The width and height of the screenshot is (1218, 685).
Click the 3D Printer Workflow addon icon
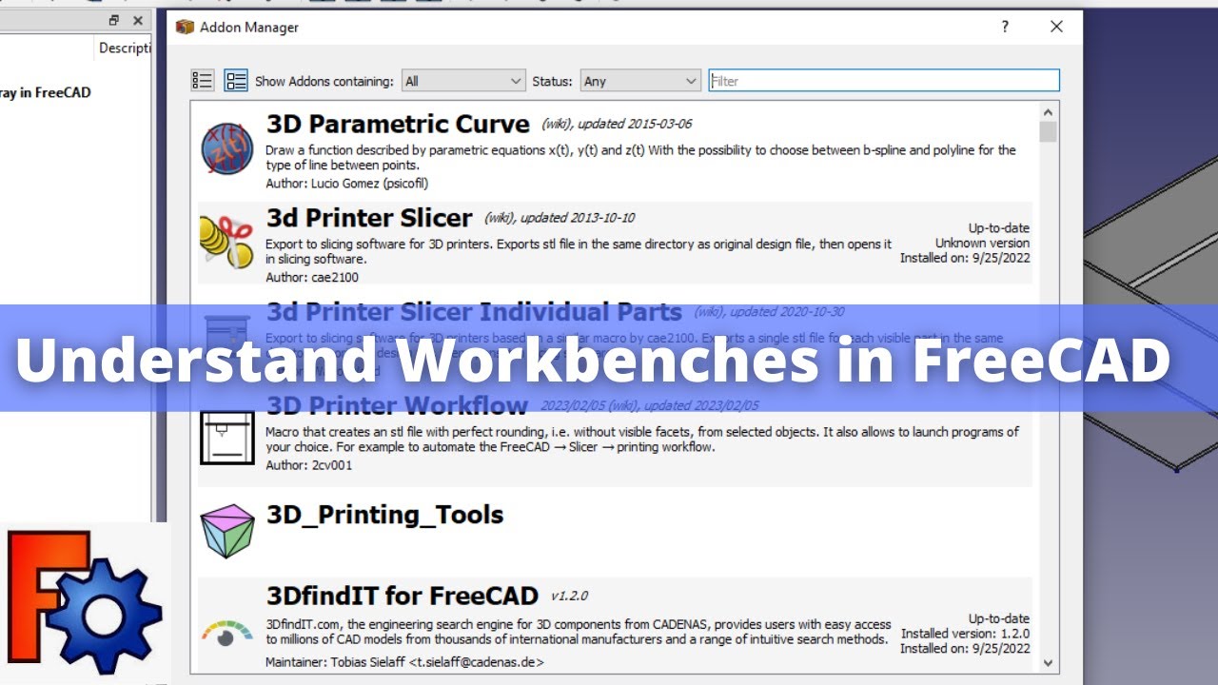[226, 438]
